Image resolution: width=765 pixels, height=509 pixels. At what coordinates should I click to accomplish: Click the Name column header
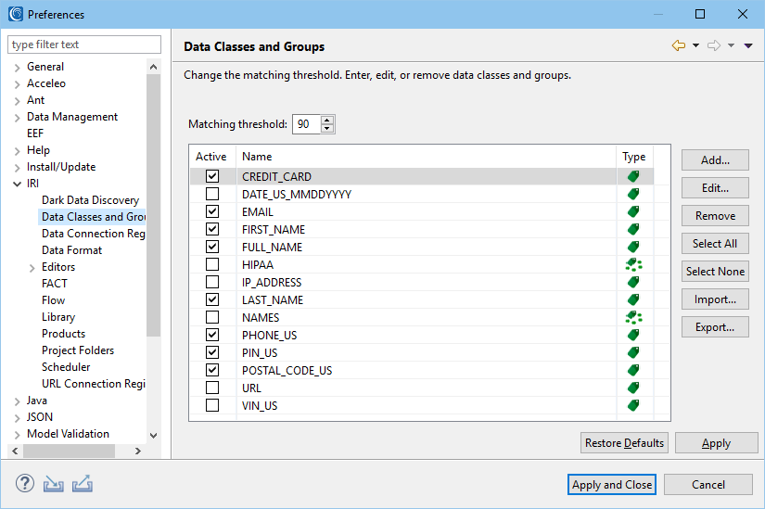click(x=426, y=157)
